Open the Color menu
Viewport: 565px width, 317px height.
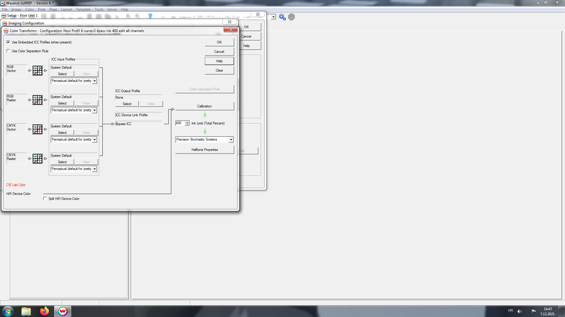[x=30, y=9]
